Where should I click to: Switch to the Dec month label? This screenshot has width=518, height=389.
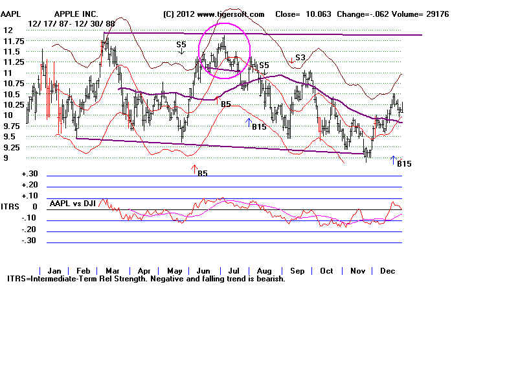[x=387, y=271]
